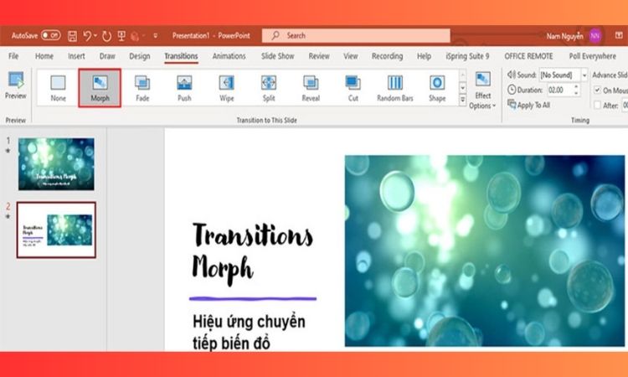The height and width of the screenshot is (377, 628).
Task: Select the bubbles image on the slide
Action: click(x=485, y=250)
